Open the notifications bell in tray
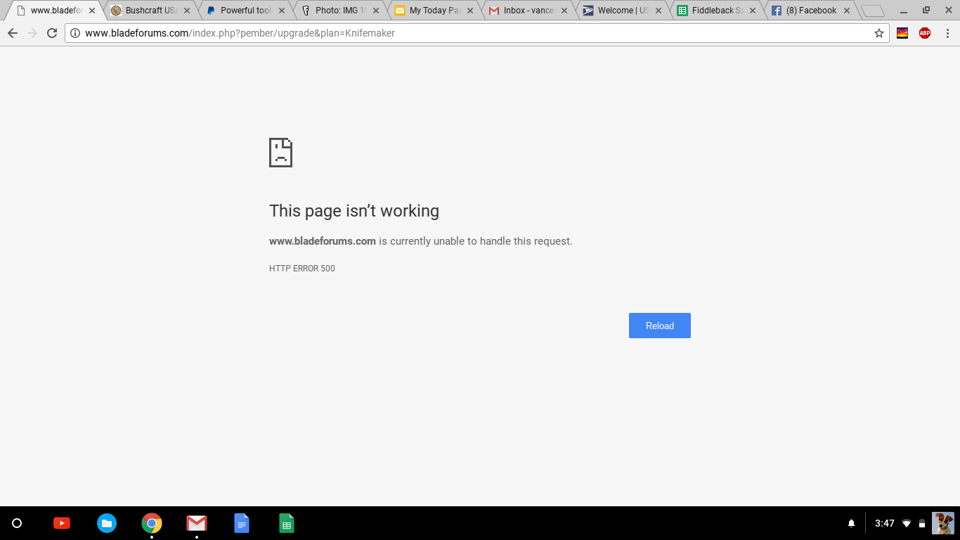 click(x=851, y=523)
